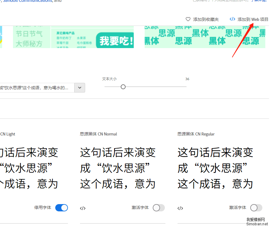Click the 文本大小 slider handle

[x=123, y=87]
